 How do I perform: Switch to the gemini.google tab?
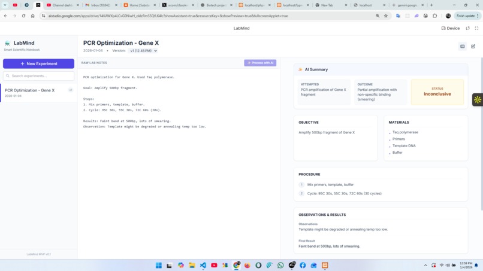click(407, 5)
